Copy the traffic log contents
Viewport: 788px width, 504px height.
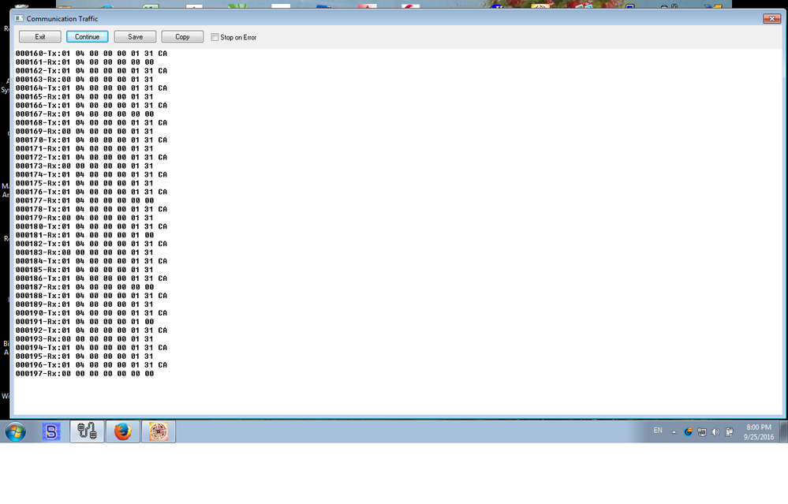click(182, 37)
